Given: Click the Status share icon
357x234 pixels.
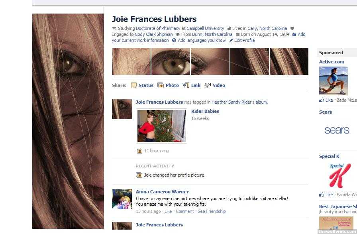Looking at the screenshot, I should pyautogui.click(x=133, y=85).
